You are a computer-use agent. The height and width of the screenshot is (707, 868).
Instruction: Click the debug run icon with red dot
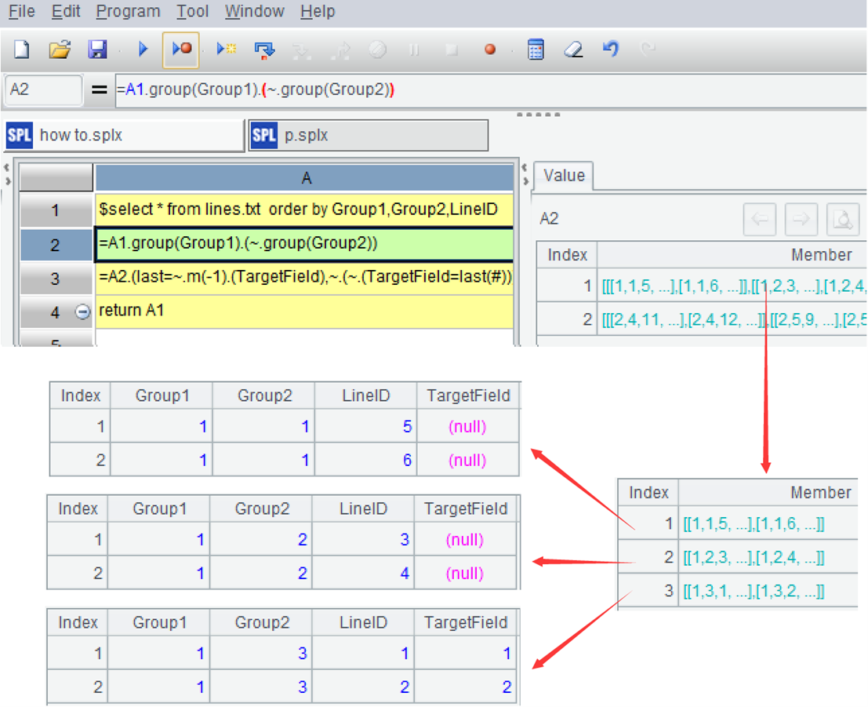point(181,49)
